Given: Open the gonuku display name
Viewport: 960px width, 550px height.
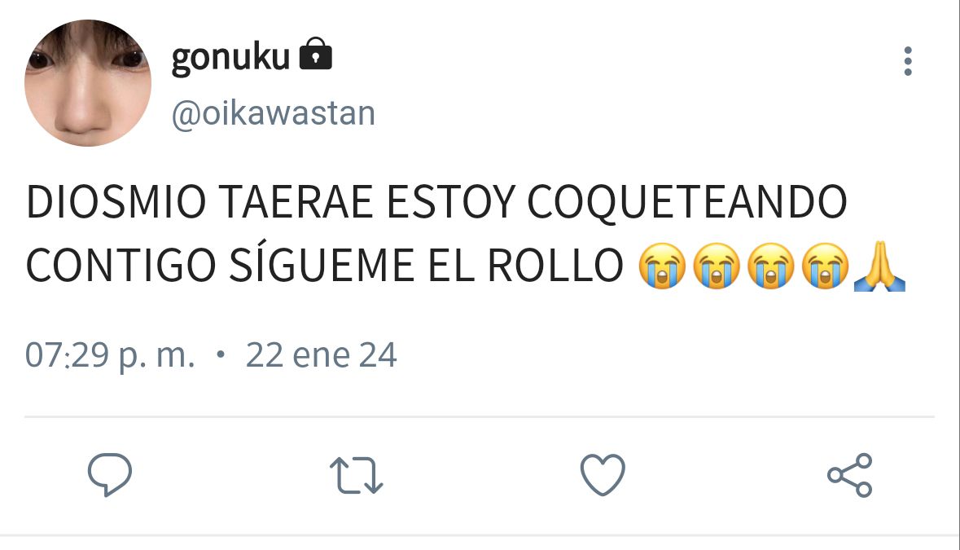Looking at the screenshot, I should coord(230,58).
